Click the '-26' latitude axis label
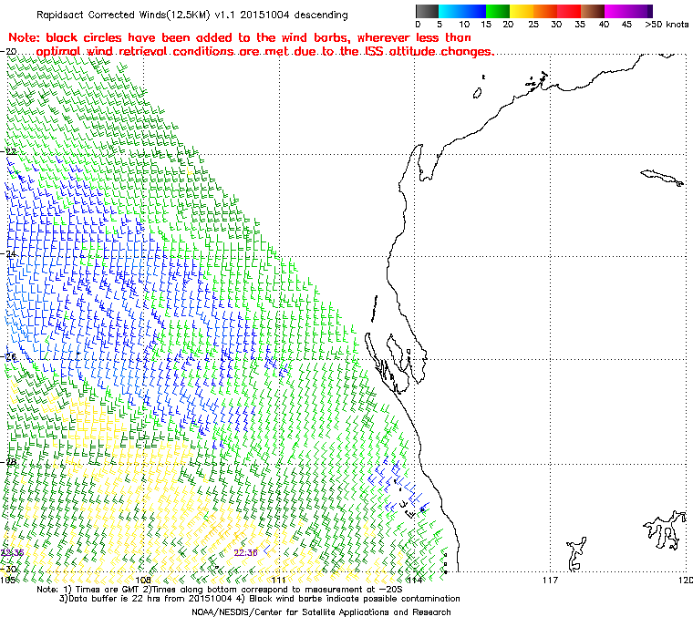The width and height of the screenshot is (693, 627). tap(8, 356)
